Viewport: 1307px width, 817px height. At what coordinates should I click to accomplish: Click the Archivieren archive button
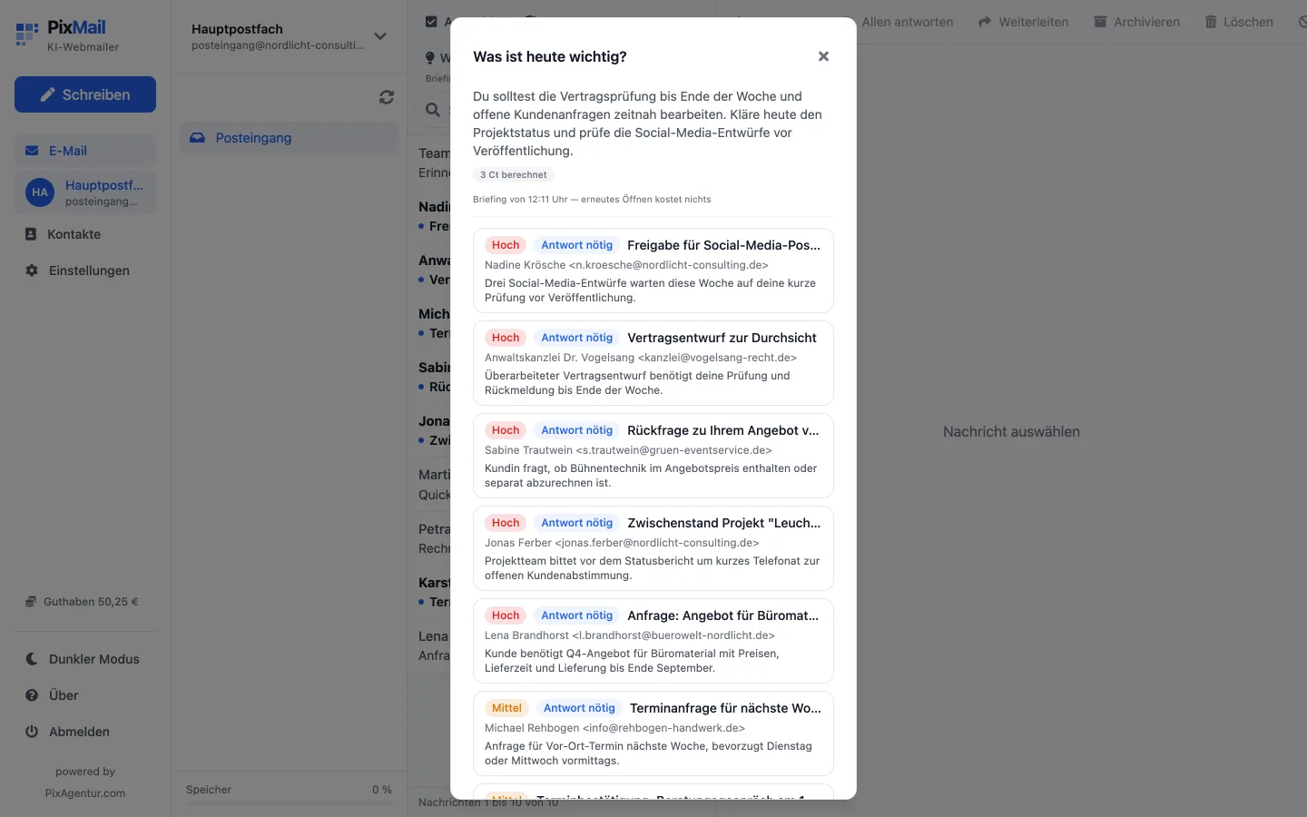tap(1136, 22)
